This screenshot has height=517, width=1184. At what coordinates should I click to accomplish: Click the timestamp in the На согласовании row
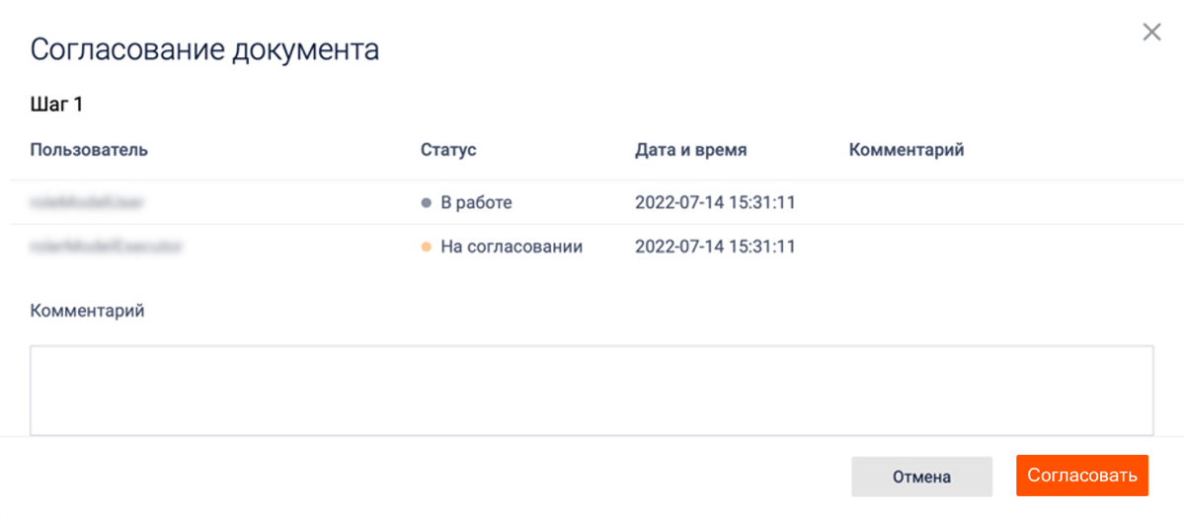click(x=715, y=247)
